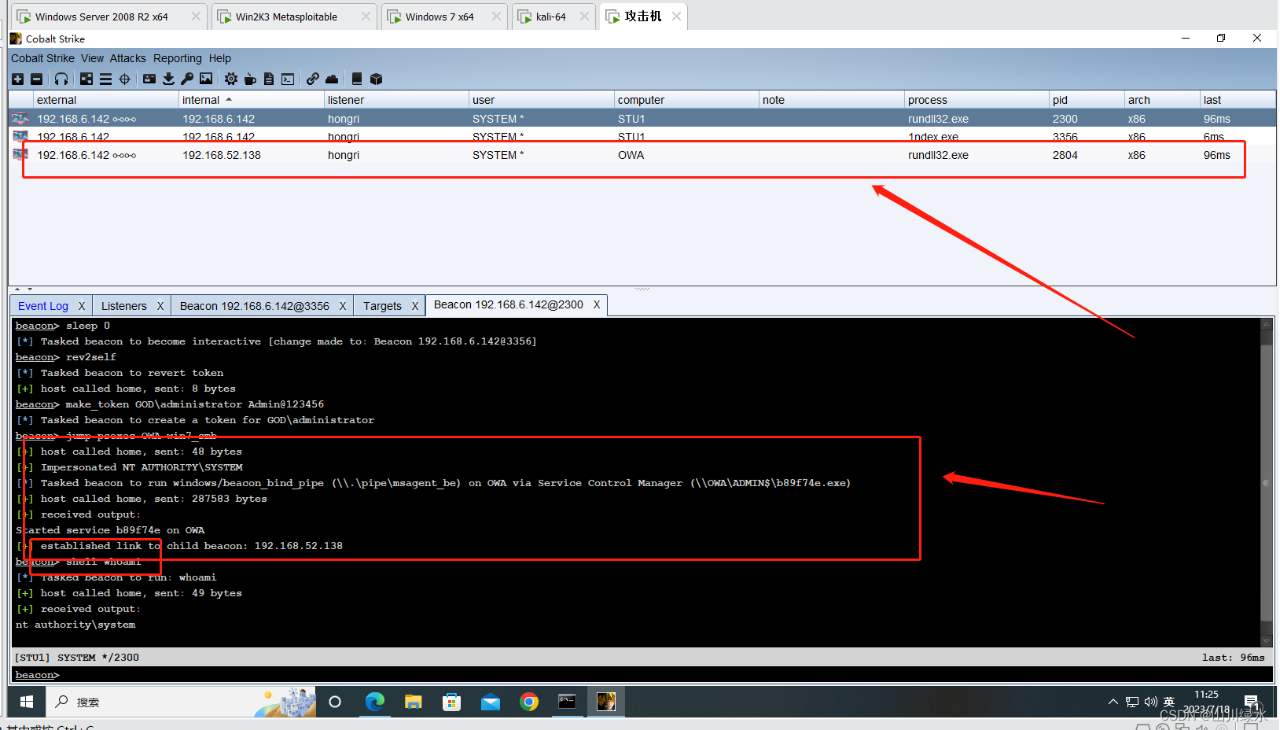Open the Downloaded Files arrow icon
The width and height of the screenshot is (1280, 730).
pyautogui.click(x=168, y=79)
